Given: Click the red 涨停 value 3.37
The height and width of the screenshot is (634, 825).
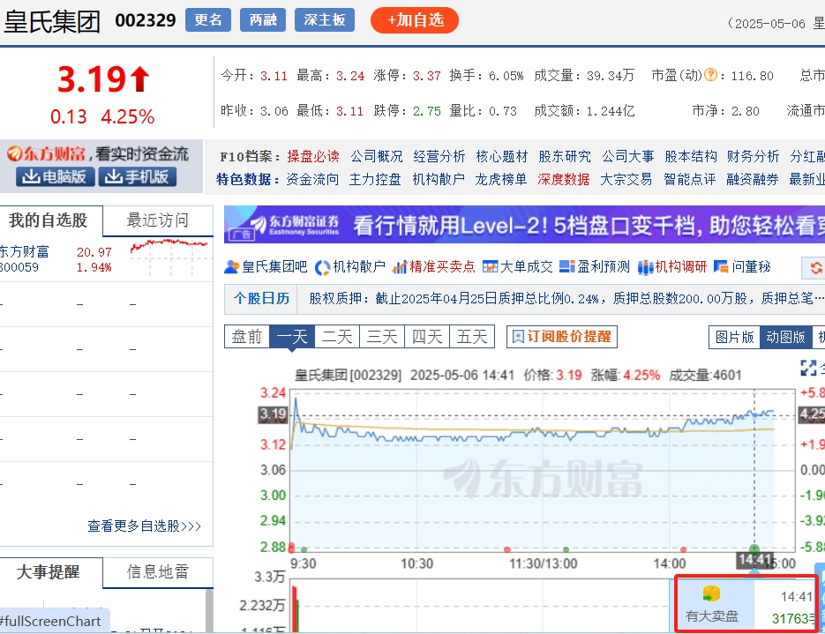Looking at the screenshot, I should [x=427, y=76].
